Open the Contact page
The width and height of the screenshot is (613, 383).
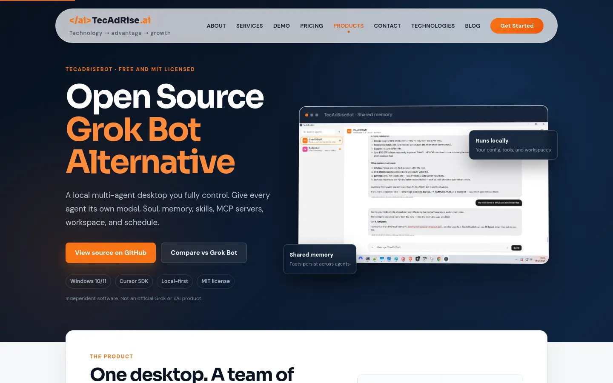[387, 26]
